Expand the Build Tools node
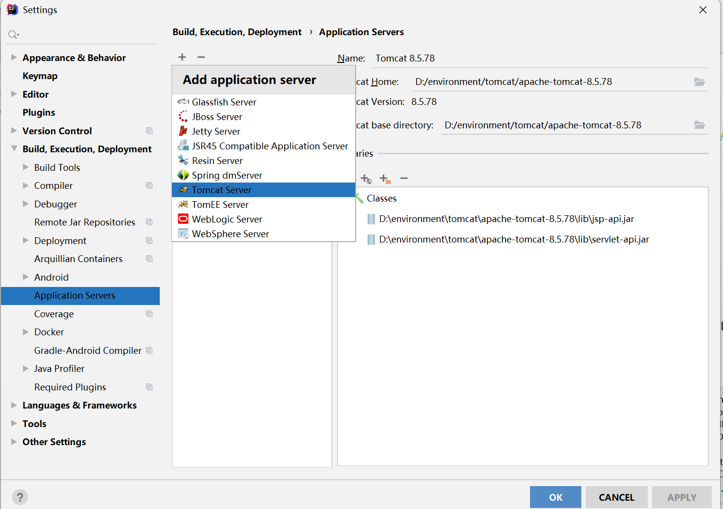Viewport: 723px width, 509px height. 25,167
